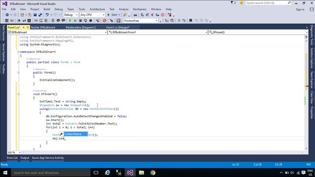Switch to the Model.edmx [Diagram1] tab
The width and height of the screenshot is (315, 177).
pos(81,28)
